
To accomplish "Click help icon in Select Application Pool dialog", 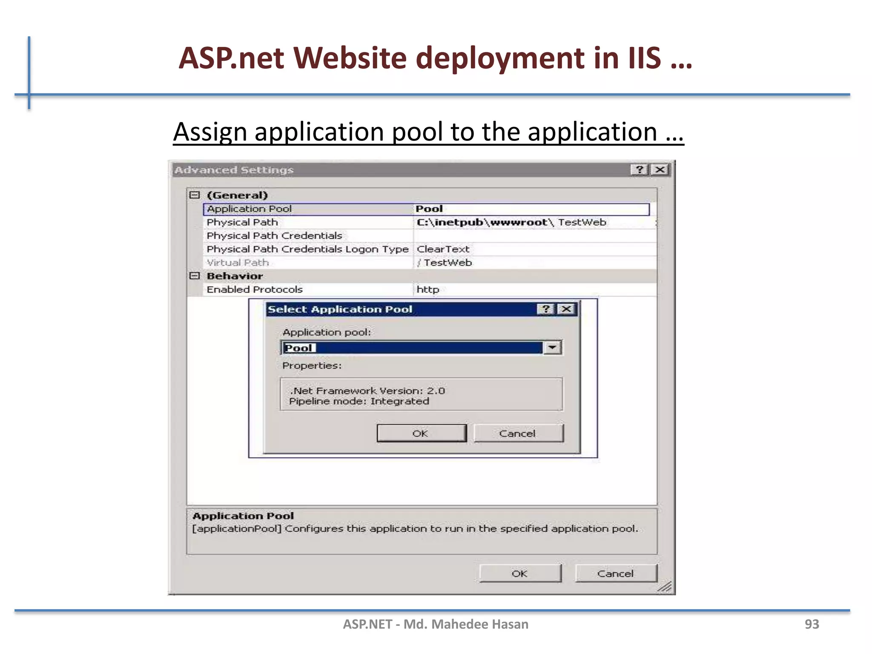I will 546,309.
